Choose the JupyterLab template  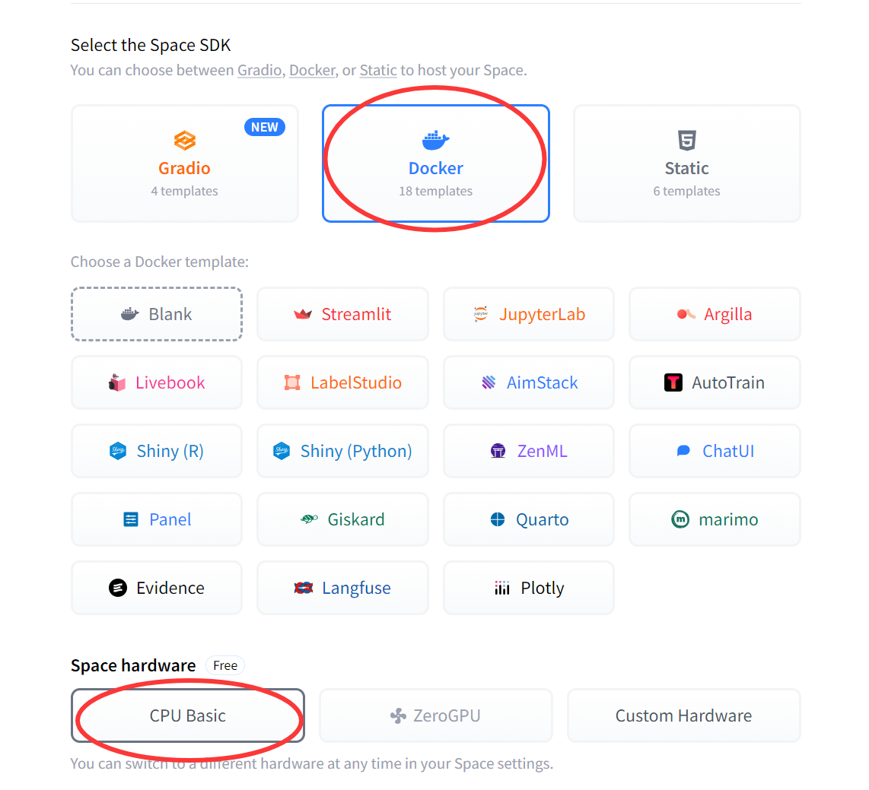[529, 314]
